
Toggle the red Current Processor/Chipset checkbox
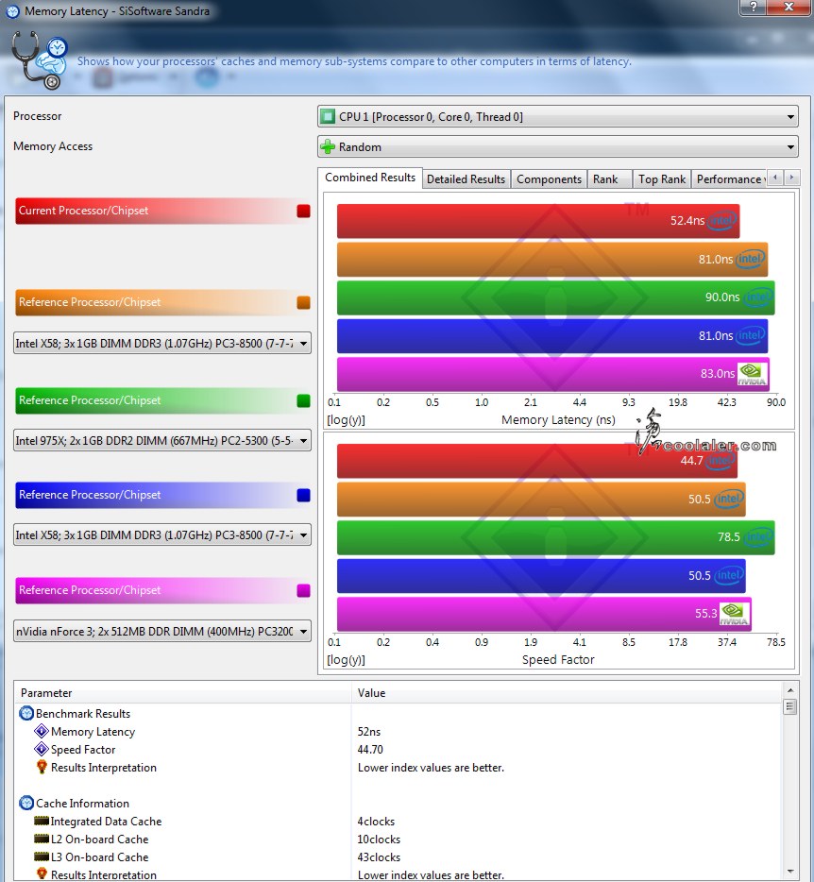(303, 211)
